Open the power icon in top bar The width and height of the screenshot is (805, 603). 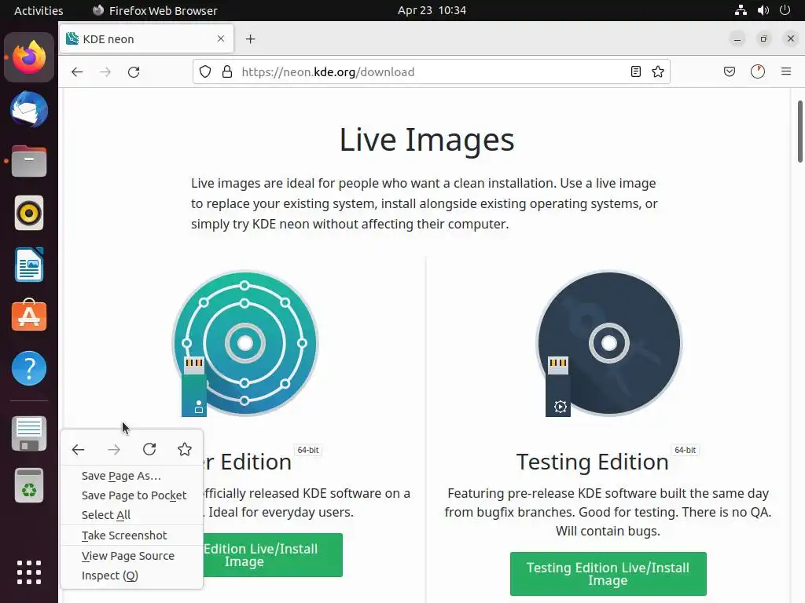click(x=785, y=10)
